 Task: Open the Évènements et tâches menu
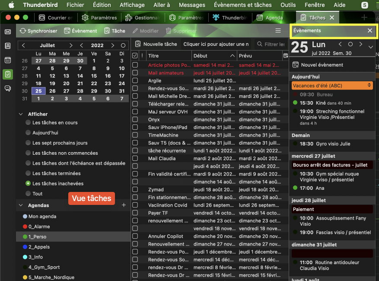click(x=243, y=5)
